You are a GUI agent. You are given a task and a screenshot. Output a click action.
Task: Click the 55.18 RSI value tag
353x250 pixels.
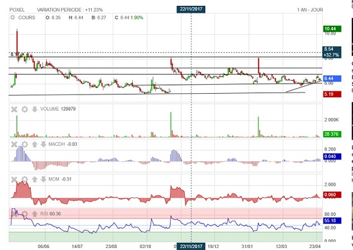pos(332,220)
